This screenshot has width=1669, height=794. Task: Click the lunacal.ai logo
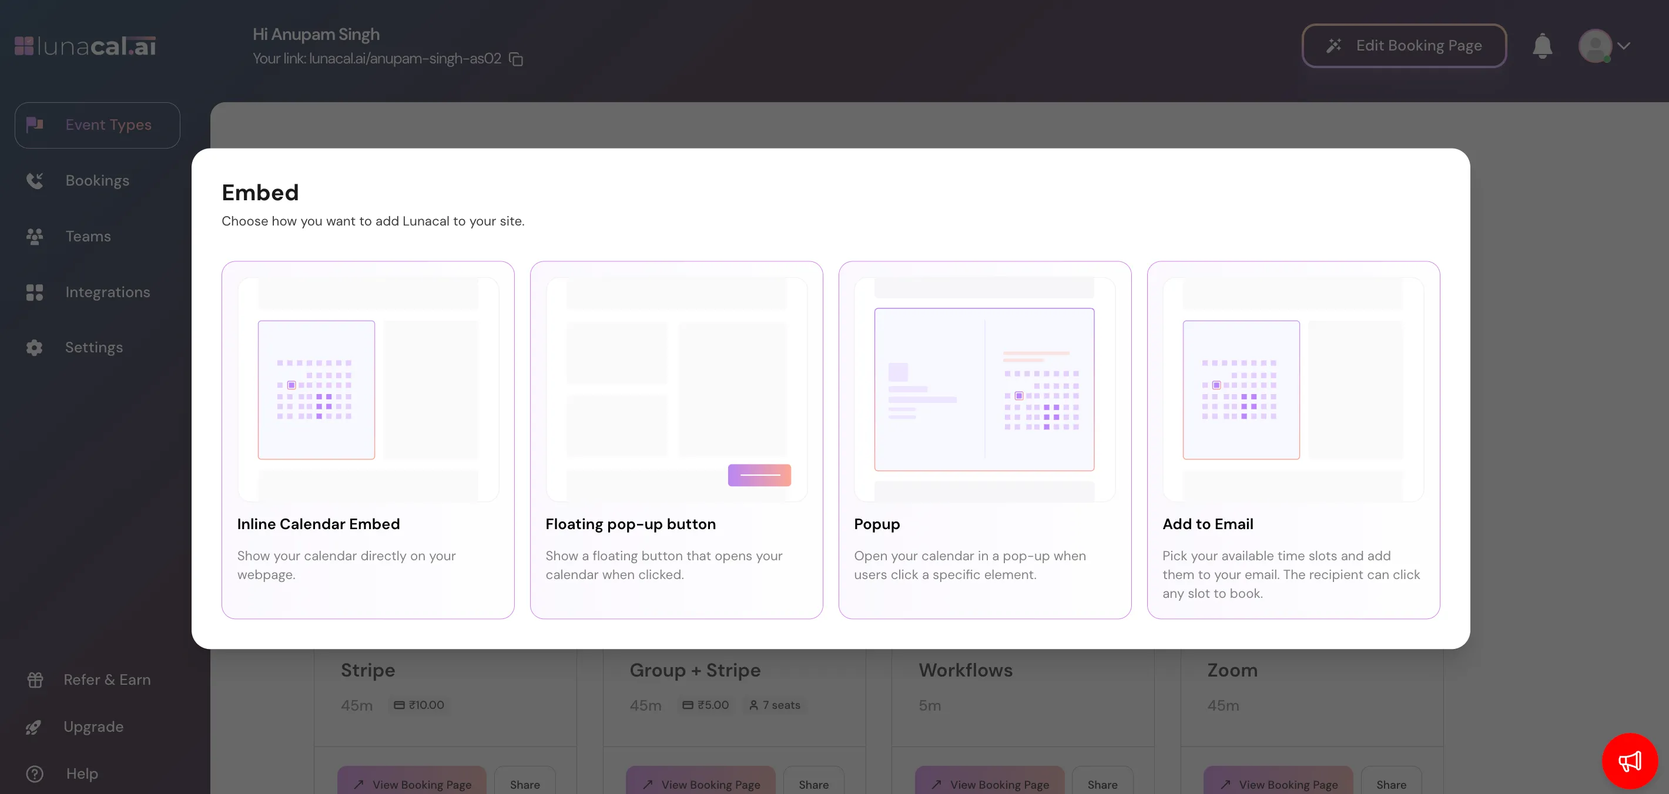tap(86, 46)
